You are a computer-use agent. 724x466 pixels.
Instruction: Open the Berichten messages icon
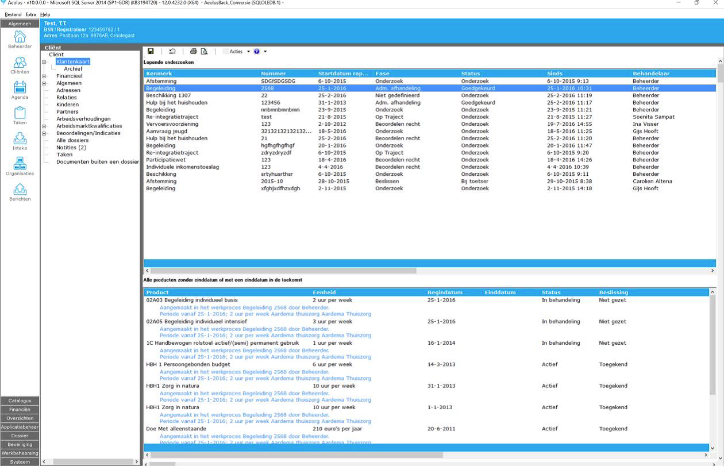pos(20,190)
